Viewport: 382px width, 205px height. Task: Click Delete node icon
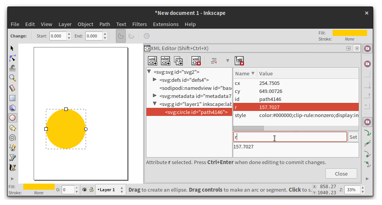point(196,61)
